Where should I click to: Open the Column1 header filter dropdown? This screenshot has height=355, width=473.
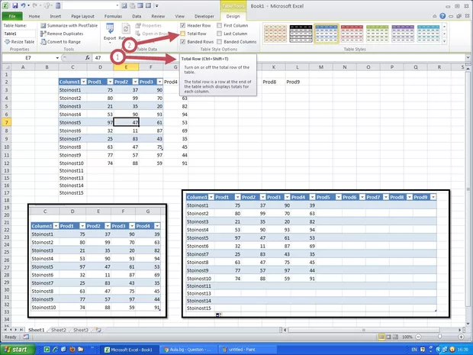[82, 82]
